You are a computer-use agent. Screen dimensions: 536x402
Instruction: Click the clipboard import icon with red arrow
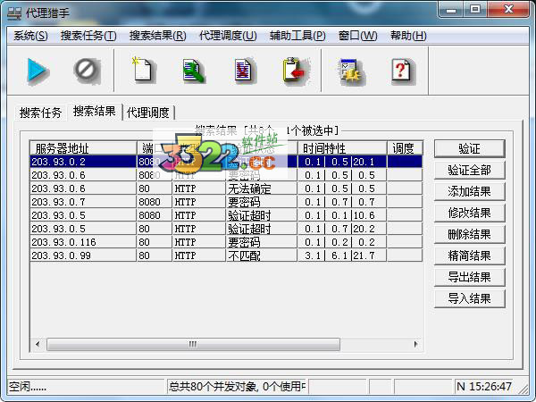[295, 71]
